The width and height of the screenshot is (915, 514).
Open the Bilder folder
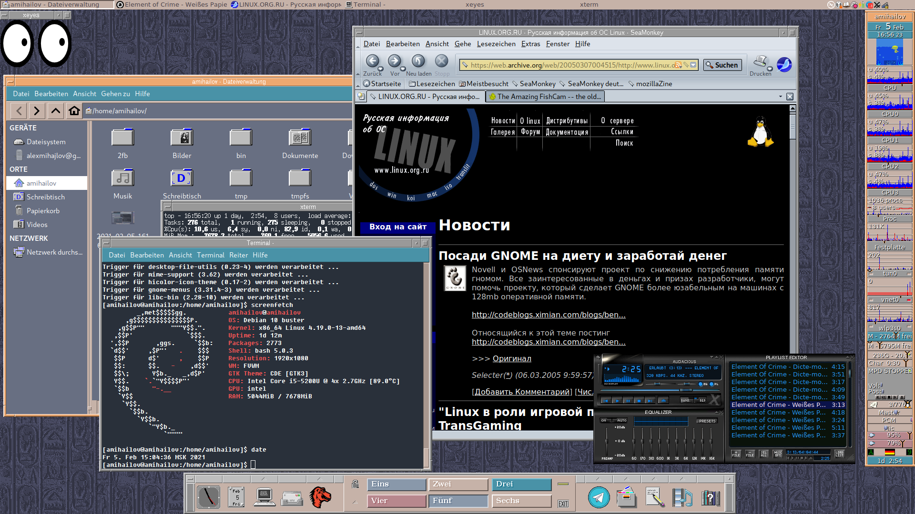click(x=182, y=144)
